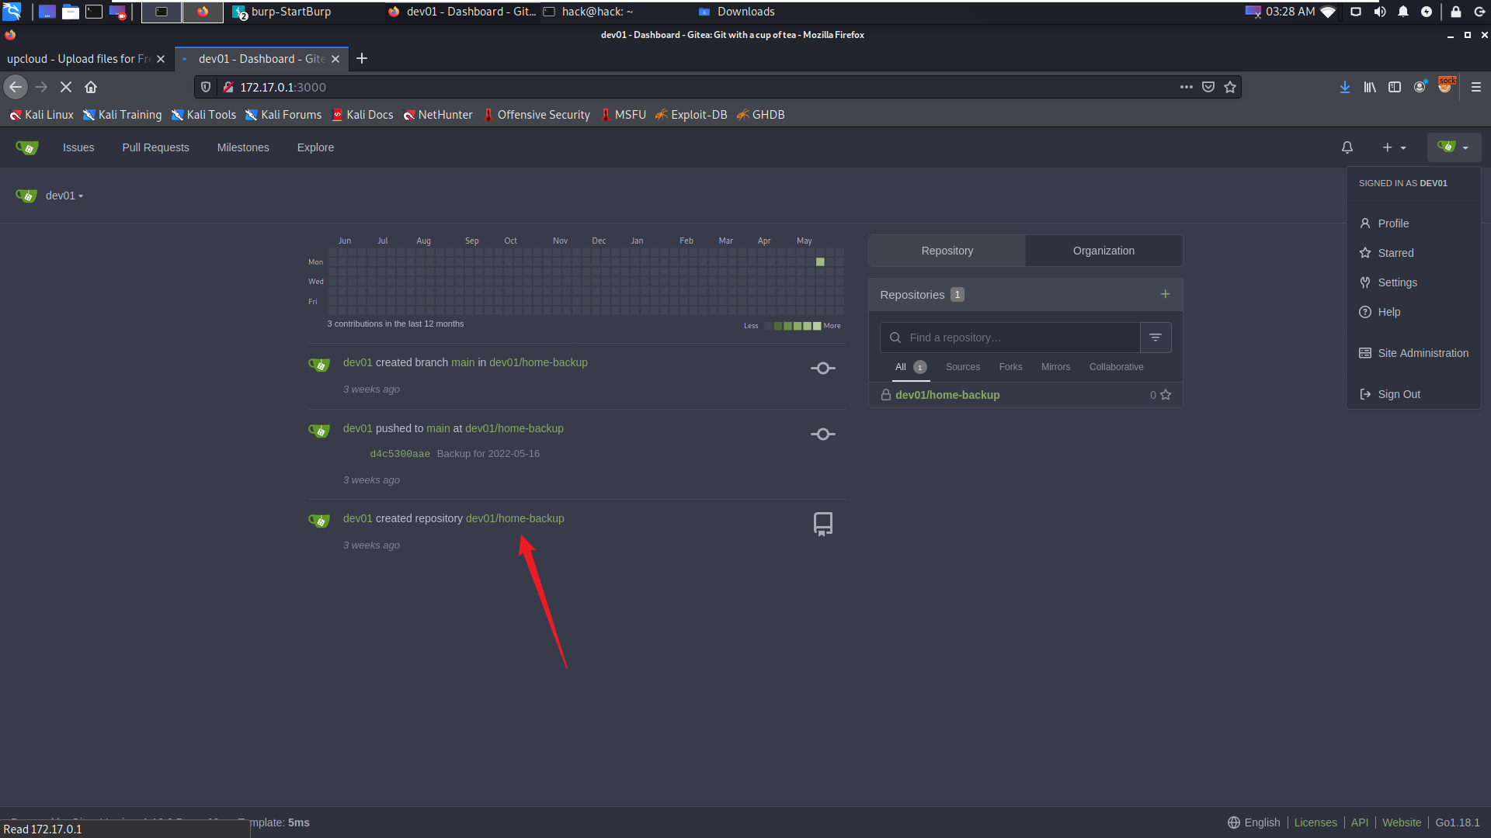Open FoxyProxy socks extension icon
1491x838 pixels.
(x=1446, y=85)
